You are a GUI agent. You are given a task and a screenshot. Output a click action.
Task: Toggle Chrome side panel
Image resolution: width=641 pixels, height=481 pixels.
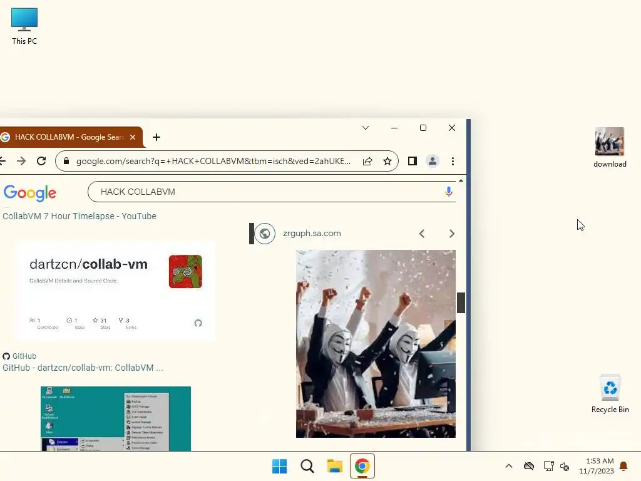412,161
